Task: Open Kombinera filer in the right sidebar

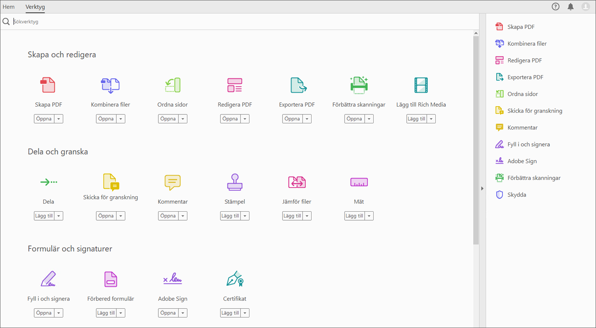Action: pyautogui.click(x=521, y=43)
